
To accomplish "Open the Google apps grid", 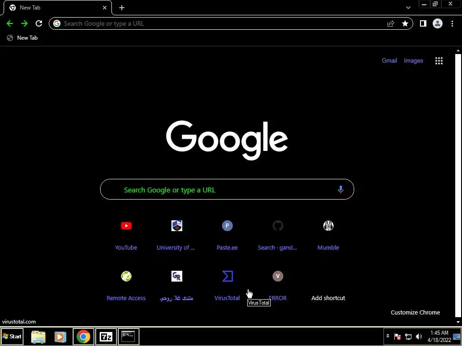I will (439, 61).
